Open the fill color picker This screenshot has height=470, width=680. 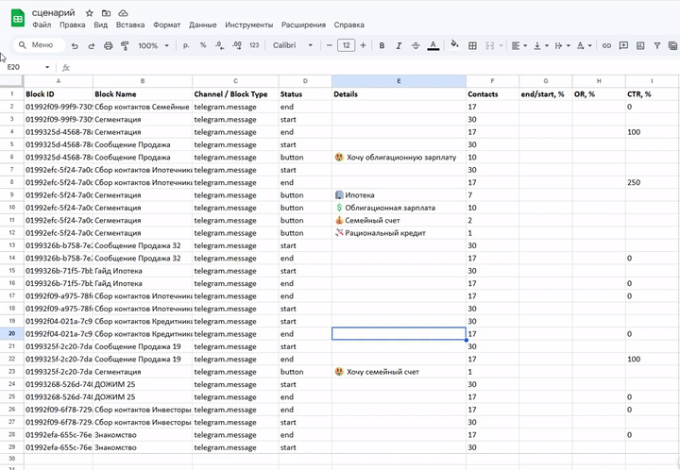click(x=454, y=45)
